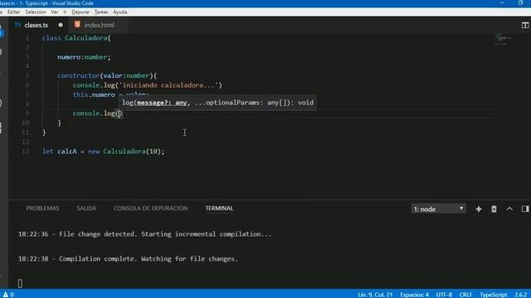Split the editor with the top-right icon
This screenshot has height=298, width=531.
pos(525,26)
